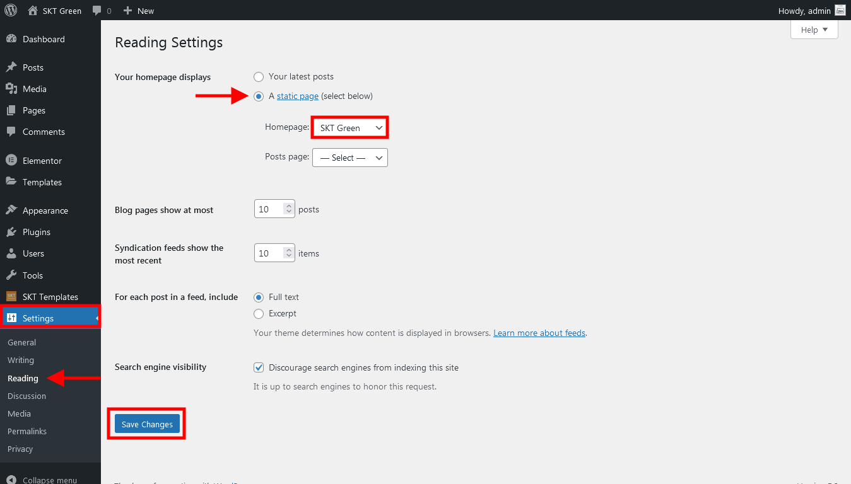Image resolution: width=851 pixels, height=484 pixels.
Task: Open the comments bubble icon in admin bar
Action: point(97,11)
